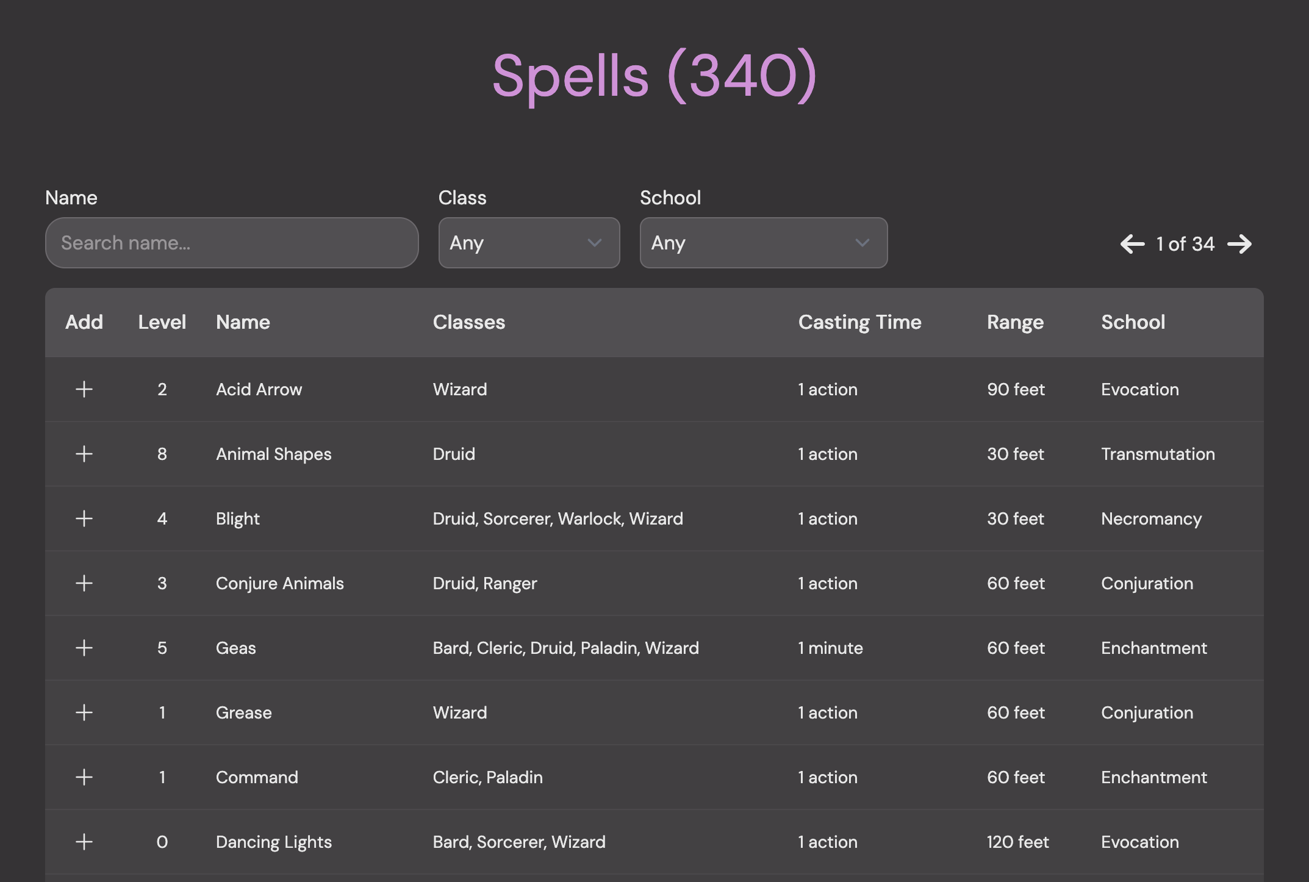Add Acid Arrow to your spell list
Screen dimensions: 1309x882
[84, 389]
